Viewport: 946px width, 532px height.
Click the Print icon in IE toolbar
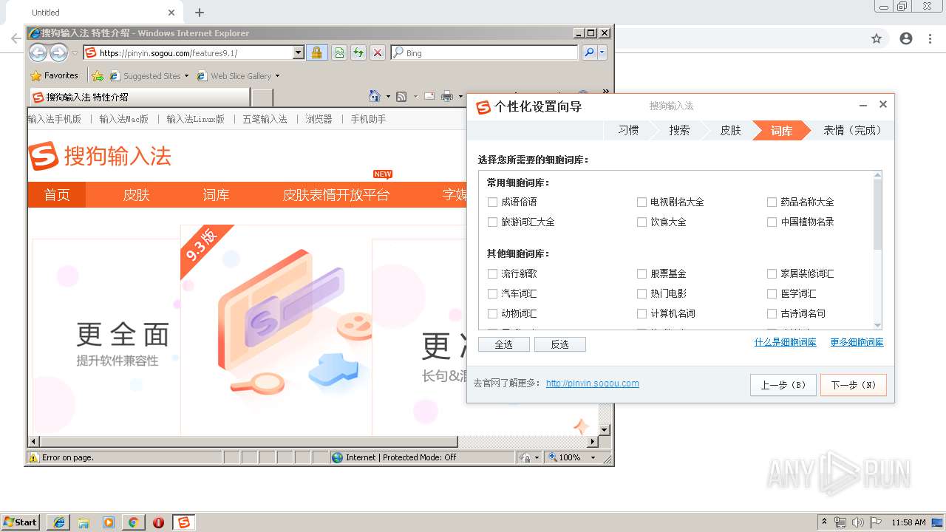[447, 97]
